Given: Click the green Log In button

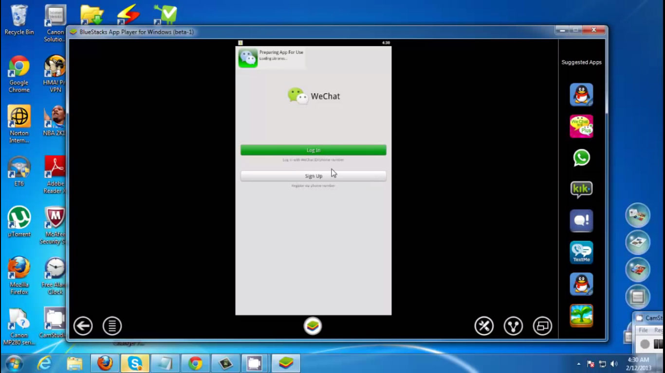Looking at the screenshot, I should pos(313,150).
